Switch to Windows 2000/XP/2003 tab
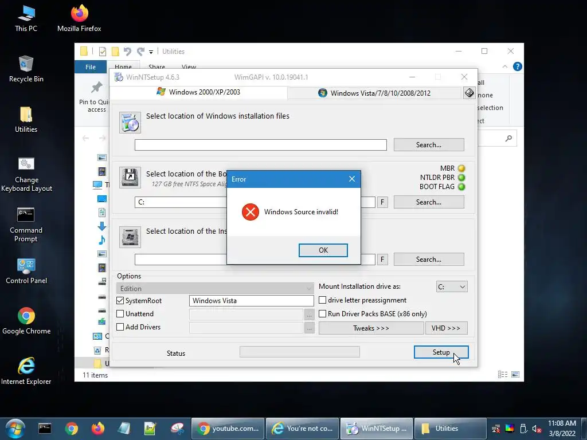Image resolution: width=587 pixels, height=440 pixels. (198, 92)
